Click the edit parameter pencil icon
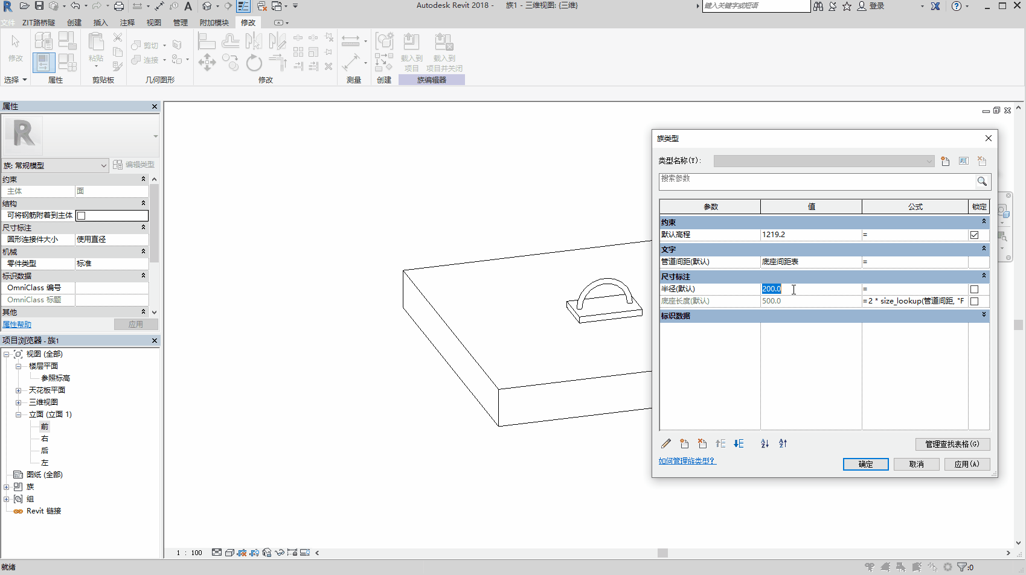The height and width of the screenshot is (575, 1026). pyautogui.click(x=666, y=443)
